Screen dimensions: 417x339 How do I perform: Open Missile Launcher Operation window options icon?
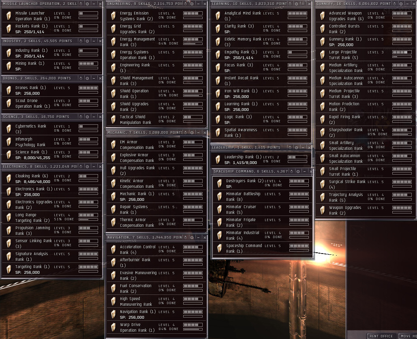(81, 4)
